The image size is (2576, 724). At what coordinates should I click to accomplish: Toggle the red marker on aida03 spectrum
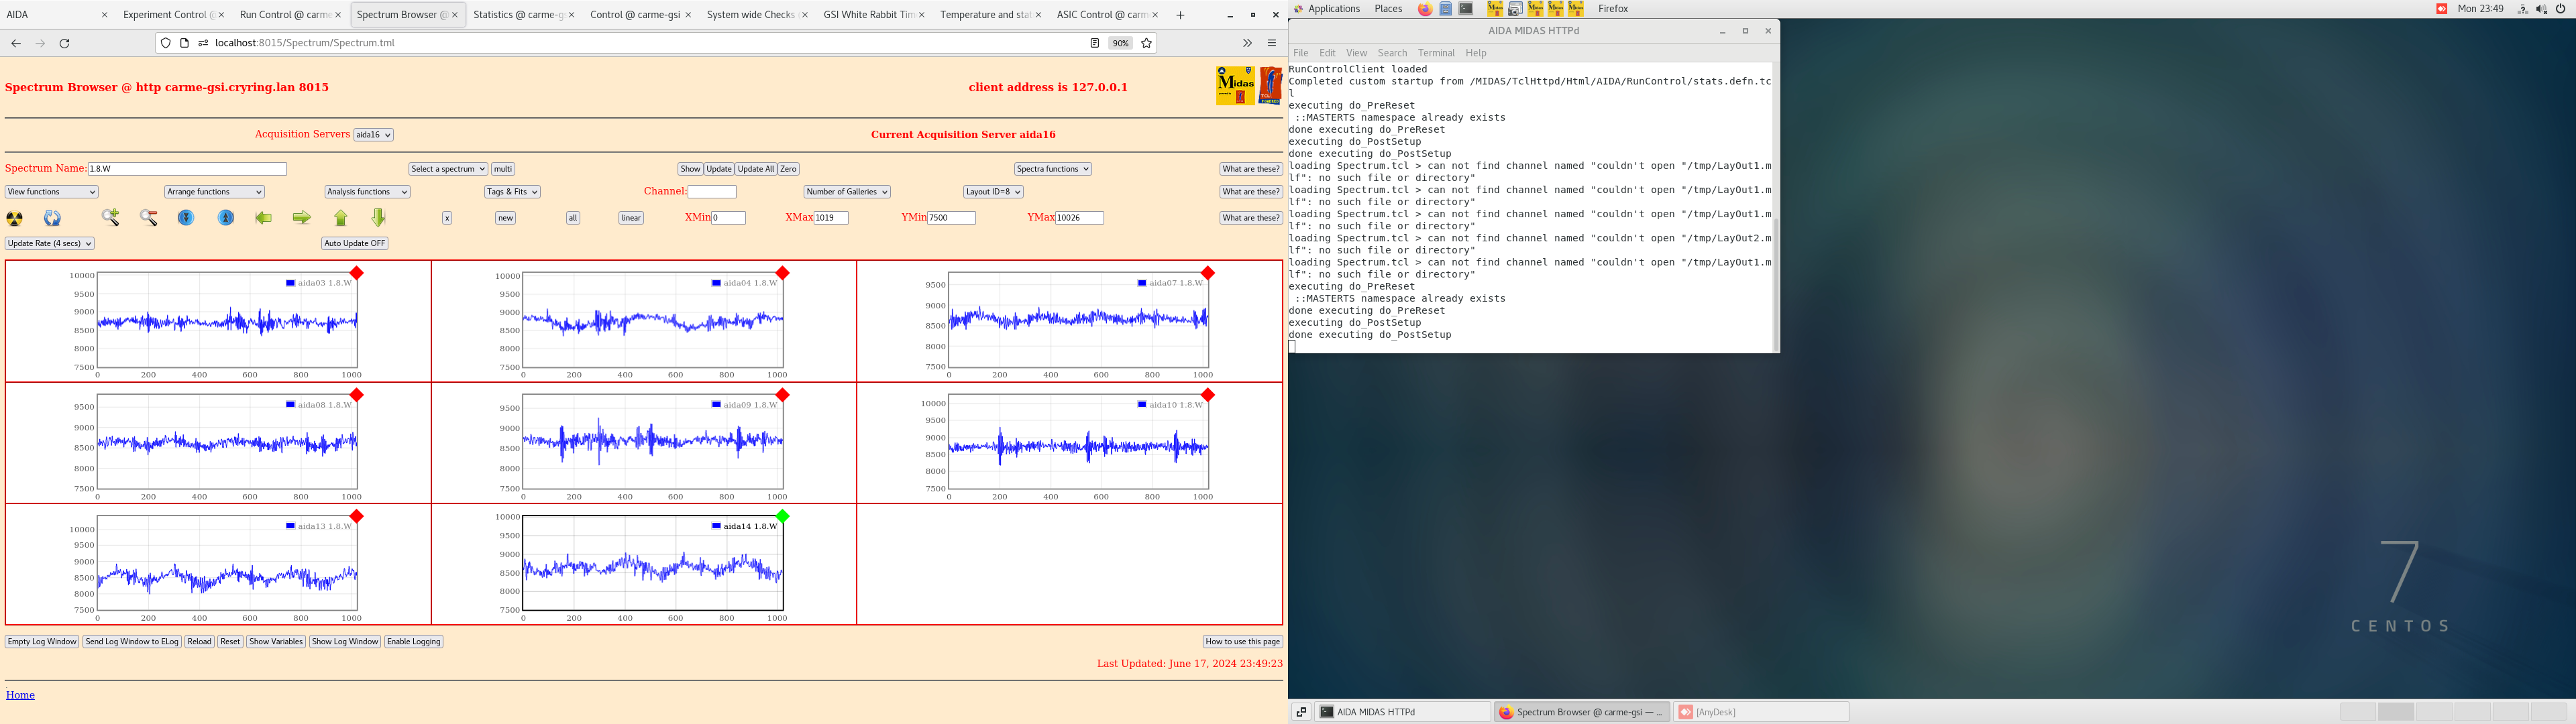point(357,273)
